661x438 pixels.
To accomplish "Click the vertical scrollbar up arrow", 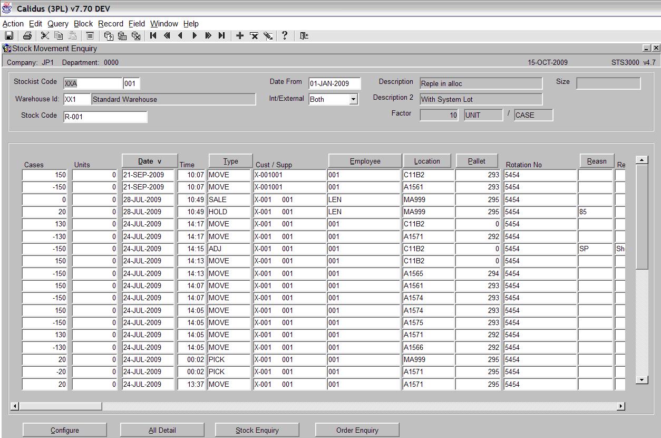I will [641, 160].
